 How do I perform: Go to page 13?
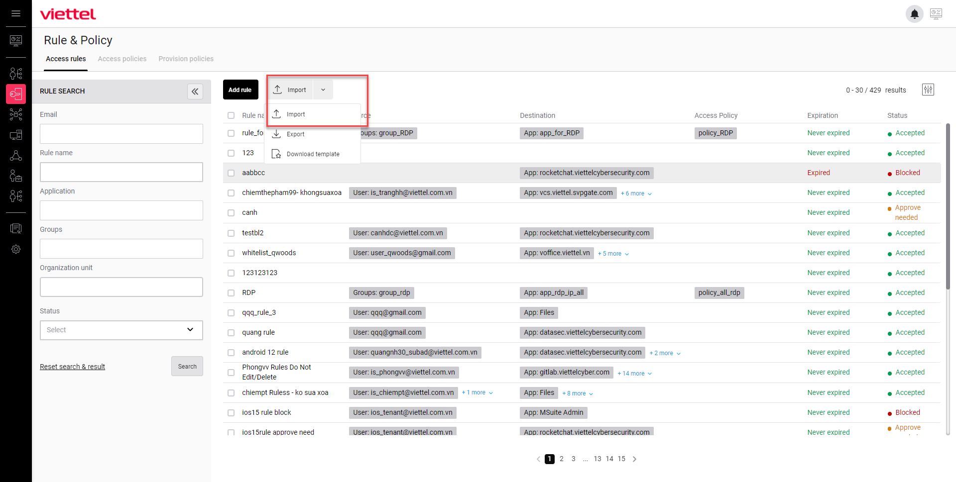[597, 459]
